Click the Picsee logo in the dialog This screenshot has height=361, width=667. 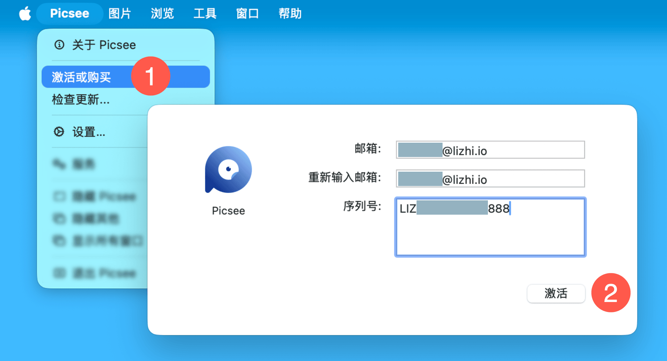(228, 169)
